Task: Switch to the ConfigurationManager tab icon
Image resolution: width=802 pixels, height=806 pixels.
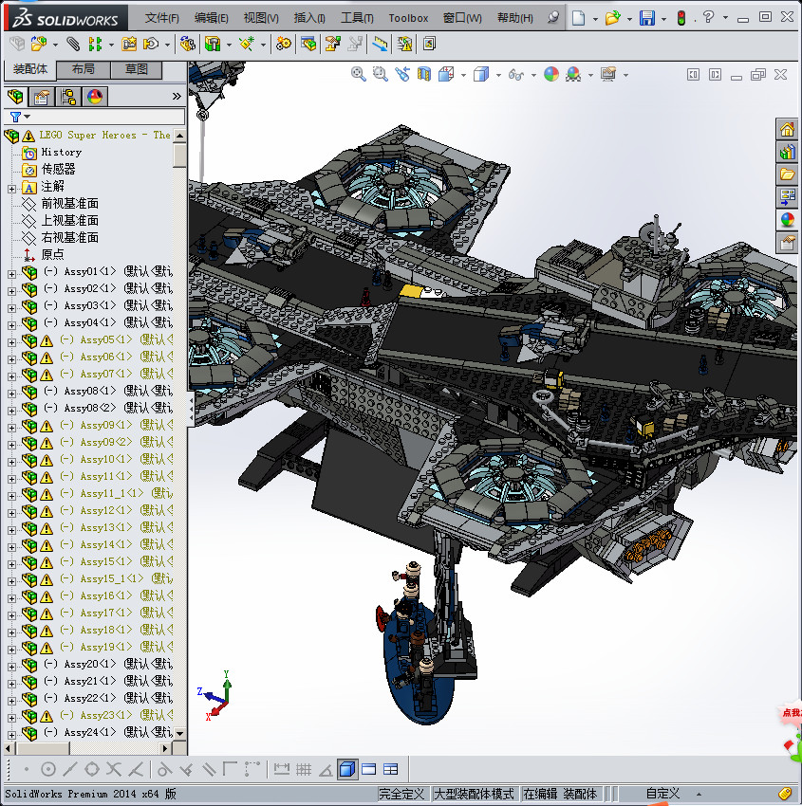Action: tap(68, 97)
